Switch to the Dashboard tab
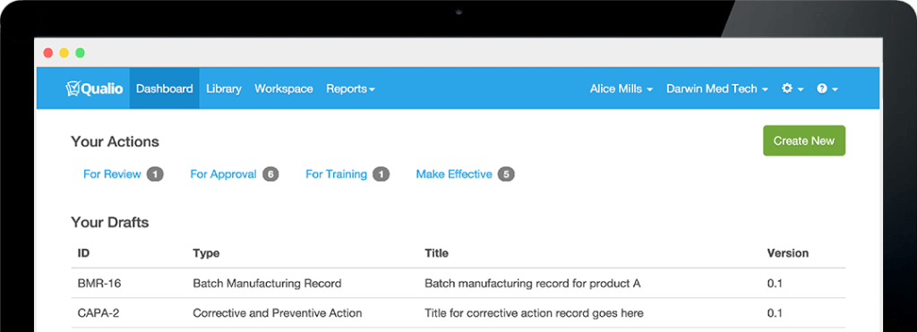This screenshot has width=917, height=332. [165, 89]
